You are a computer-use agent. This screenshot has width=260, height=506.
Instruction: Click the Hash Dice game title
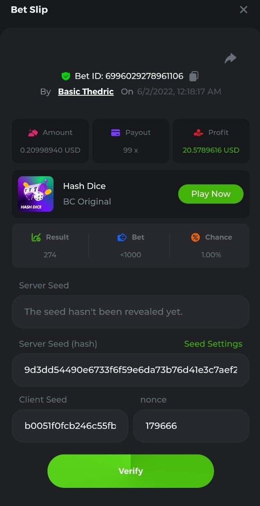click(84, 186)
